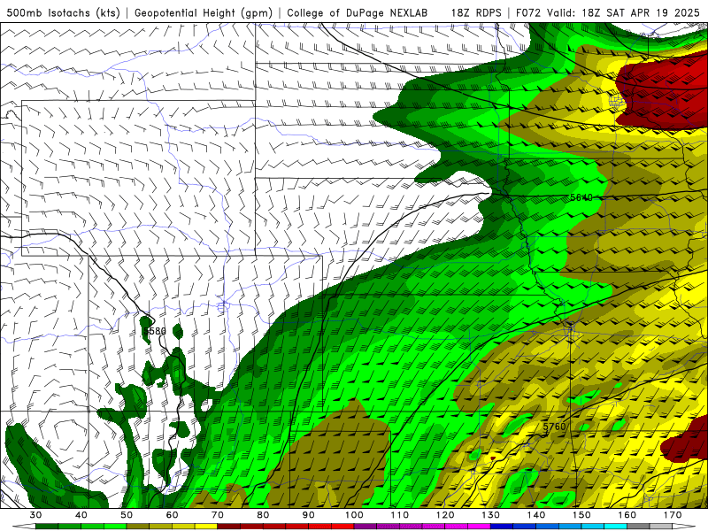Select the bright yellow 65-70 kt legend swatch
Image resolution: width=708 pixels, height=531 pixels.
(206, 527)
